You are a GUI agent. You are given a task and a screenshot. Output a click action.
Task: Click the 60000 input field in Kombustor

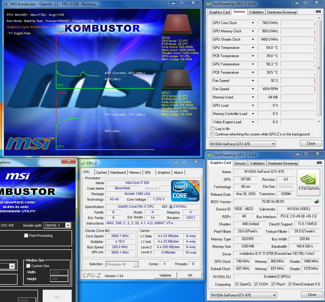tap(27, 300)
